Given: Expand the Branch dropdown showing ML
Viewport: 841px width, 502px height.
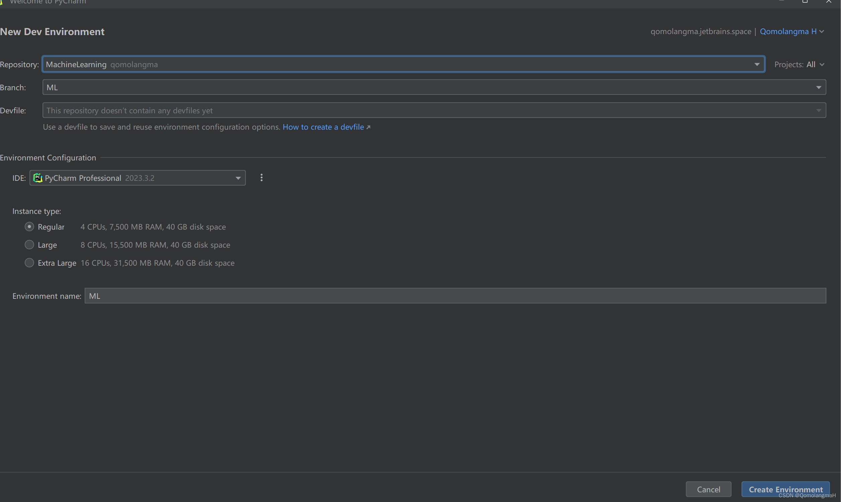Looking at the screenshot, I should click(819, 87).
